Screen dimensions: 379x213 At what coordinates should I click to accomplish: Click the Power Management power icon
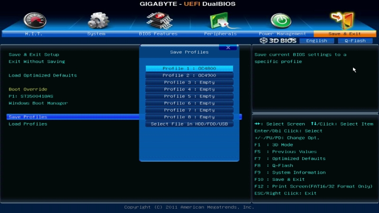pyautogui.click(x=280, y=20)
